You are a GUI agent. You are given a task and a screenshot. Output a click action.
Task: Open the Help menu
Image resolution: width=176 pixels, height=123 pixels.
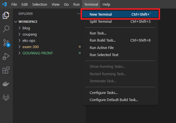click(107, 4)
